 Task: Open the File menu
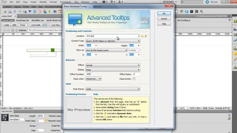pyautogui.click(x=11, y=2)
